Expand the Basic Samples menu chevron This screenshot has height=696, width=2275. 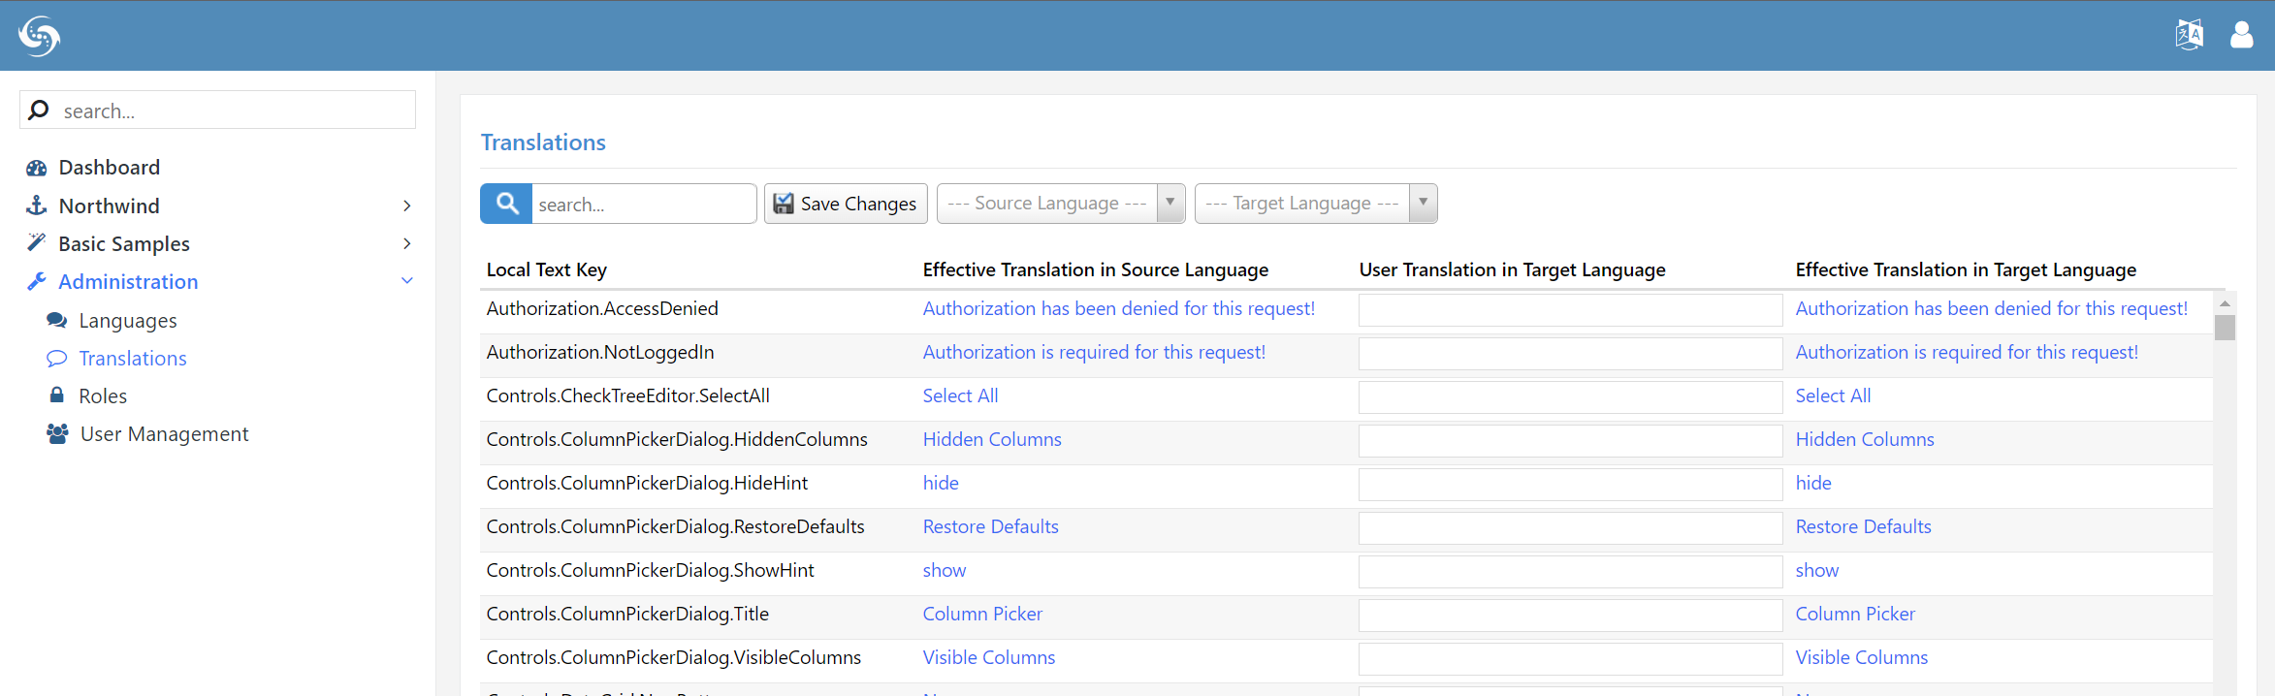pos(407,243)
